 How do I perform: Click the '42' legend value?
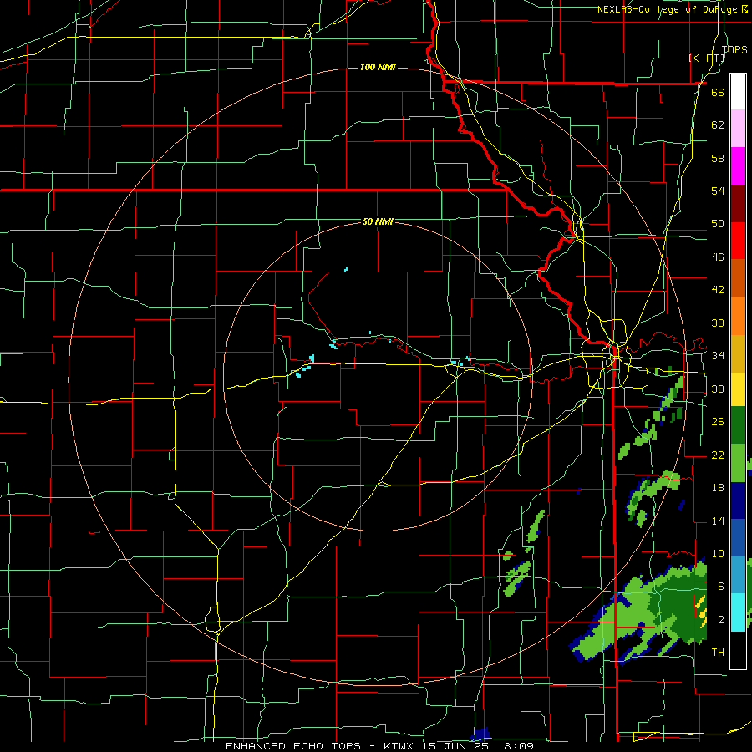click(718, 290)
